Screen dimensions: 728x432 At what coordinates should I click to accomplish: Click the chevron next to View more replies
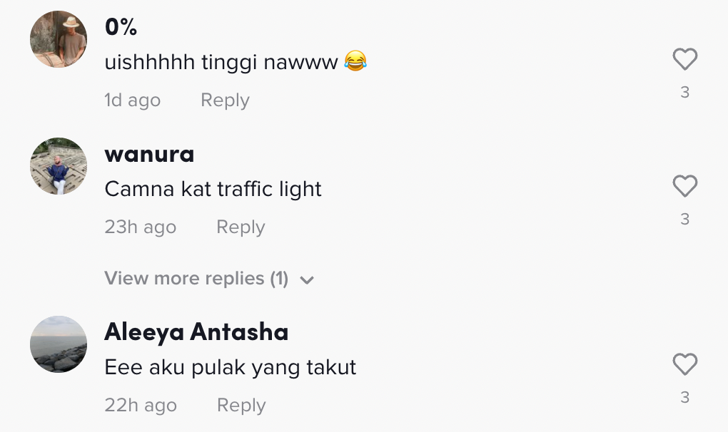pyautogui.click(x=307, y=280)
